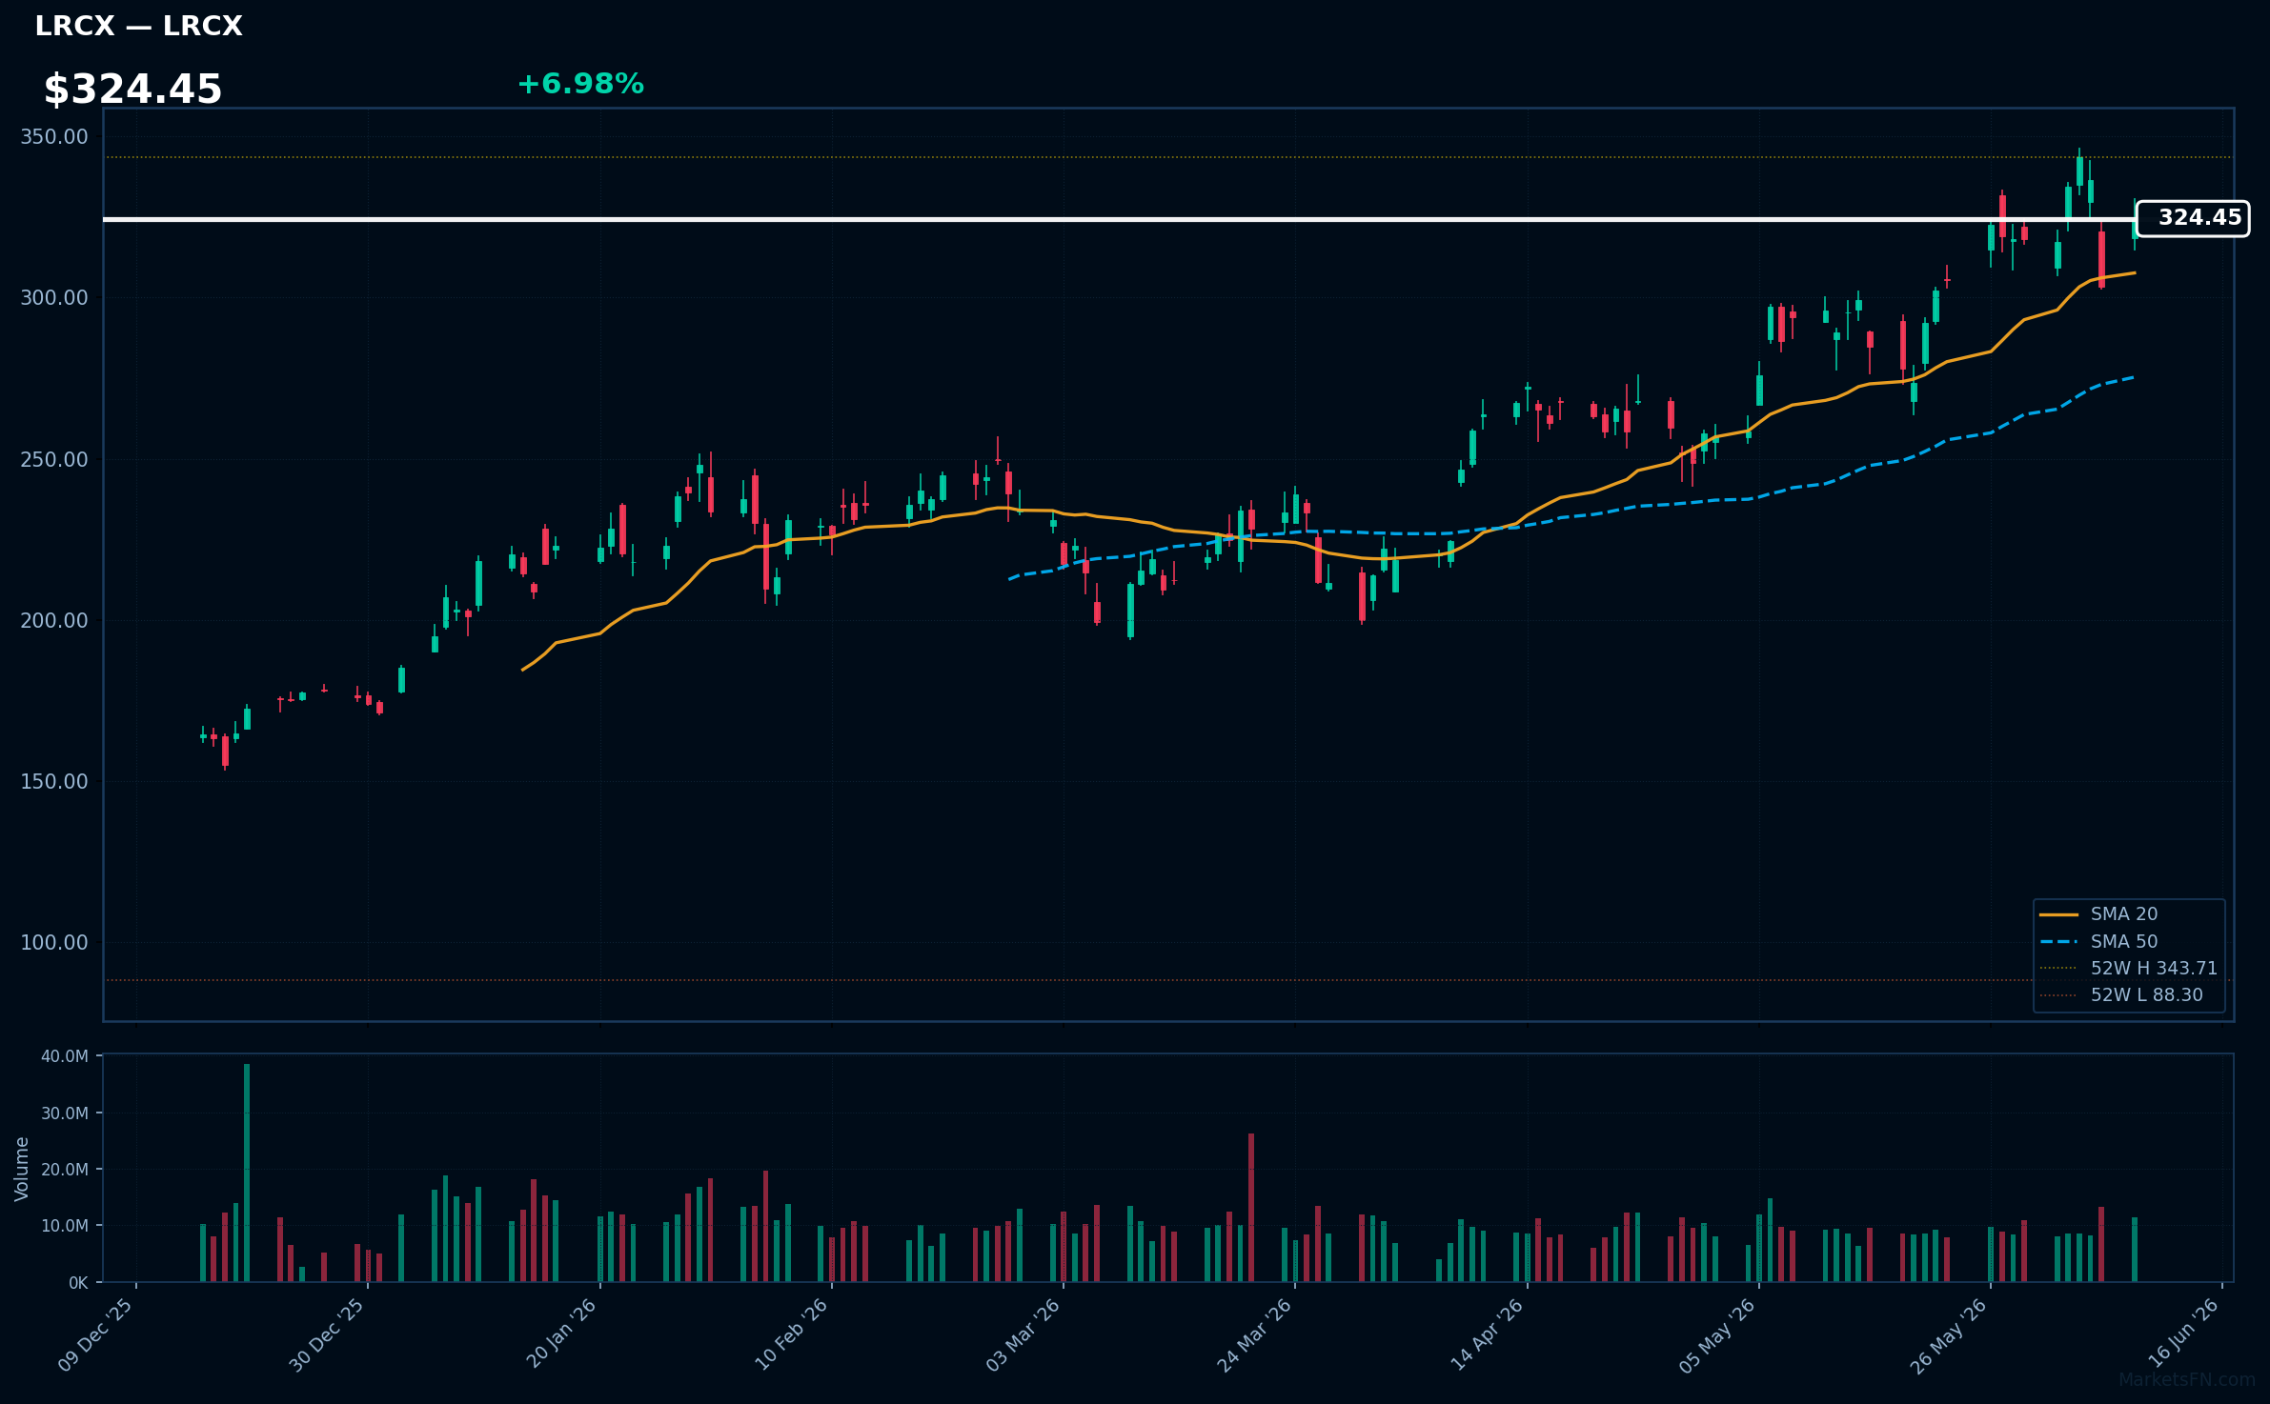
Task: Click the 30.0M volume axis label
Action: 65,1113
